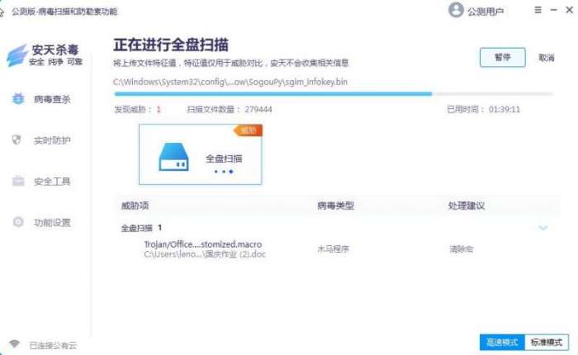
Task: Switch to 安全工具 tab
Action: [52, 182]
